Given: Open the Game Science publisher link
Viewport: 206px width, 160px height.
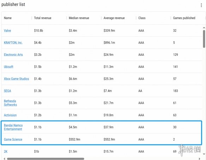Looking at the screenshot, I should pyautogui.click(x=13, y=140).
